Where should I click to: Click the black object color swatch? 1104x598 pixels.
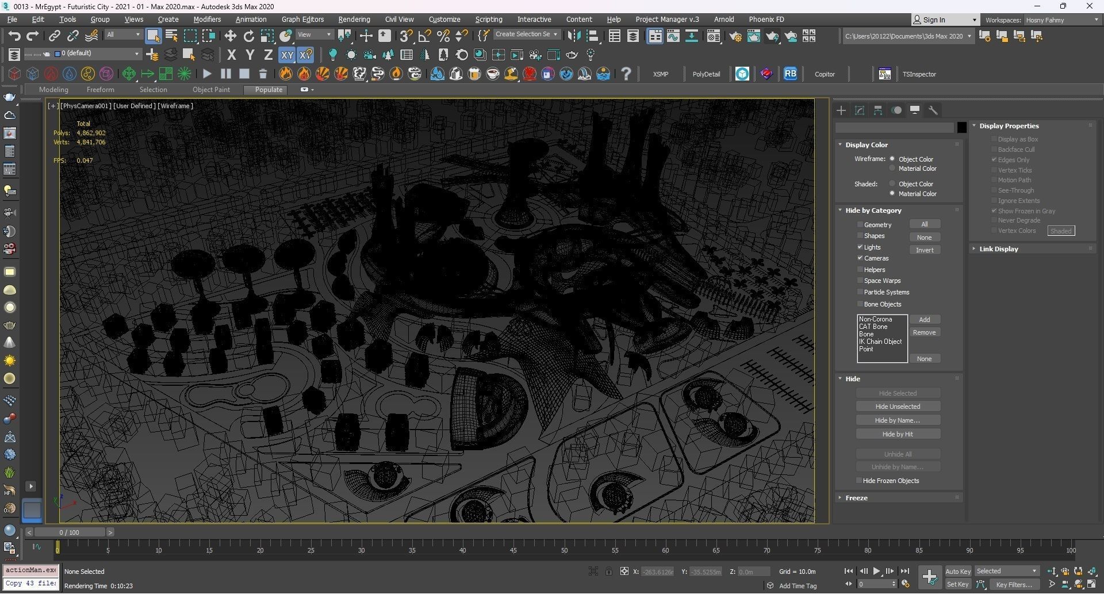tap(961, 128)
